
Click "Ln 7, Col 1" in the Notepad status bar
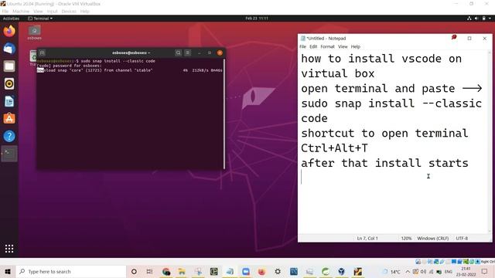[x=367, y=239]
